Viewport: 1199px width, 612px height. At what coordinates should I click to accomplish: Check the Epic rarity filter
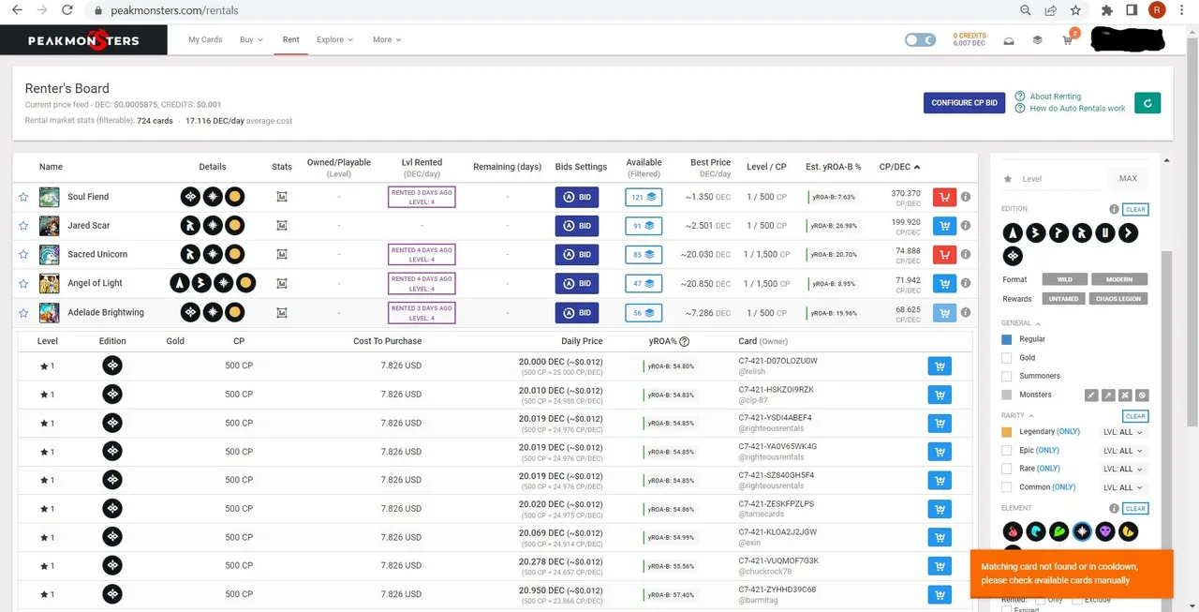click(x=1007, y=451)
